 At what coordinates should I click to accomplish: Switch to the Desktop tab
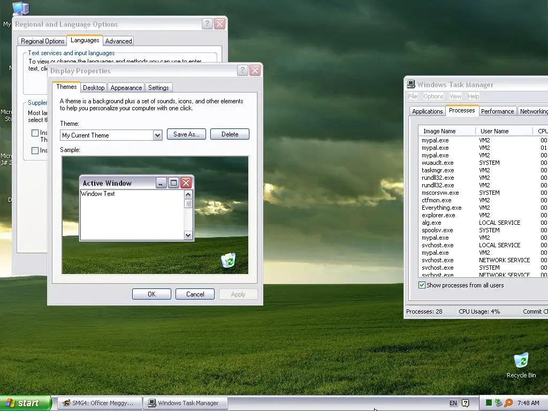pyautogui.click(x=94, y=87)
